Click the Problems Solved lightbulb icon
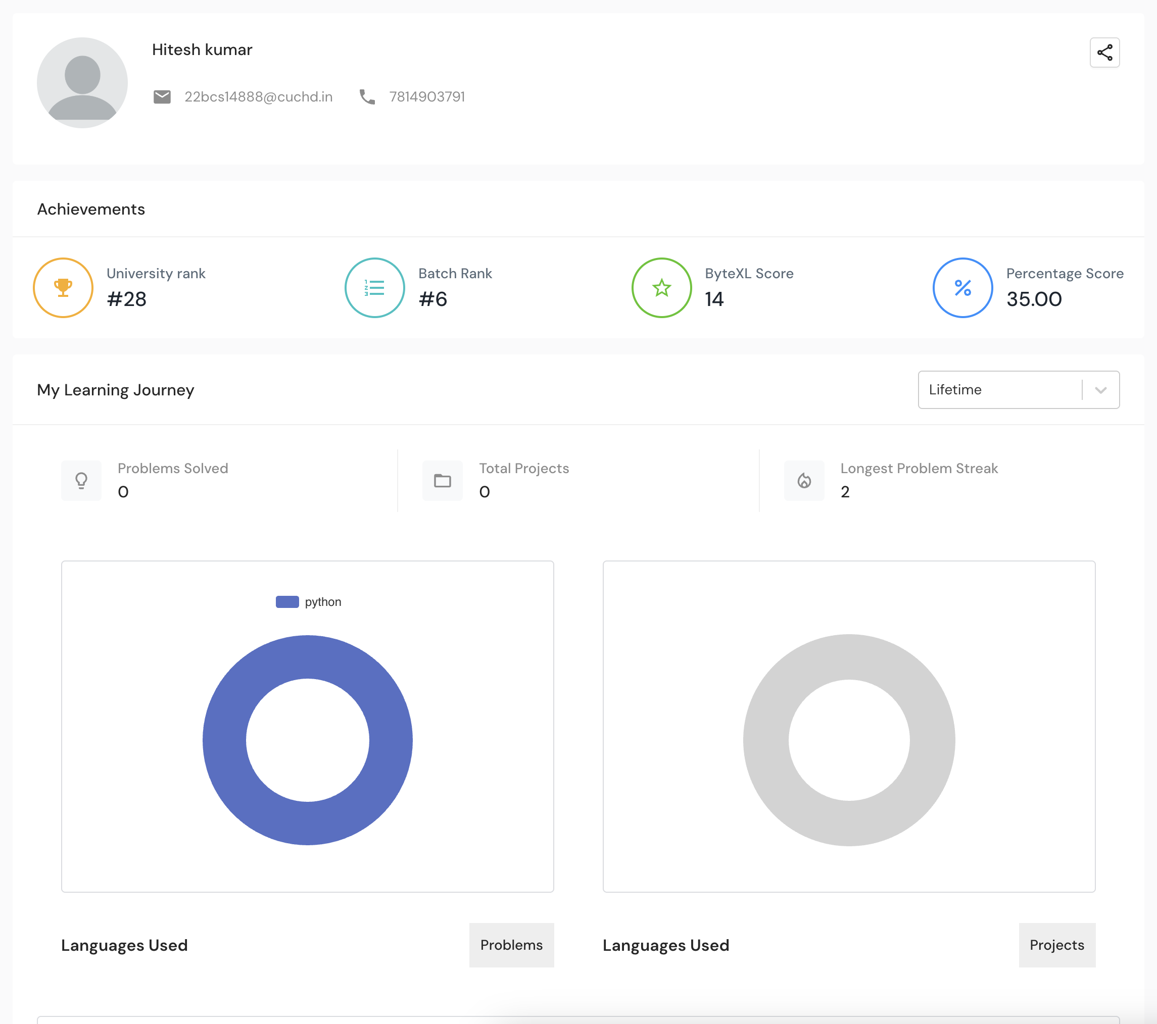 [81, 481]
